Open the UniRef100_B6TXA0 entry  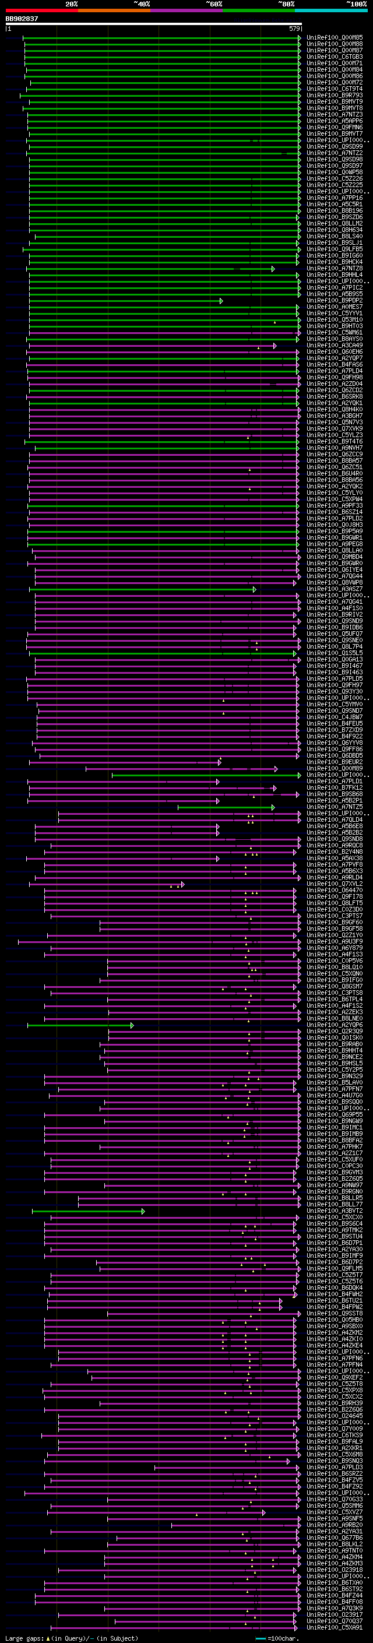pyautogui.click(x=335, y=1582)
